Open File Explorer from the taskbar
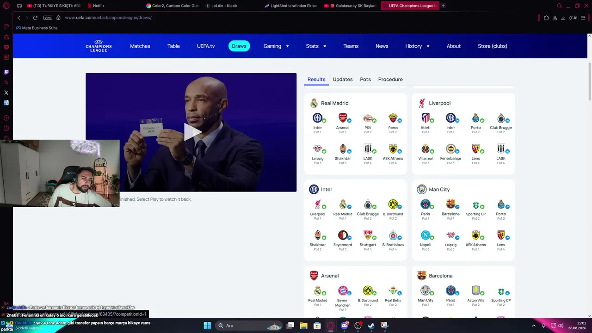Image resolution: width=592 pixels, height=333 pixels. pos(303,326)
